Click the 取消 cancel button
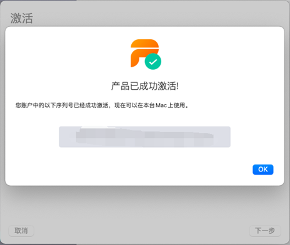This screenshot has height=245, width=290. point(21,231)
